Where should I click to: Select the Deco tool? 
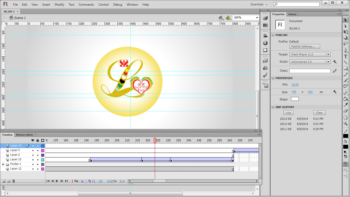[345, 86]
